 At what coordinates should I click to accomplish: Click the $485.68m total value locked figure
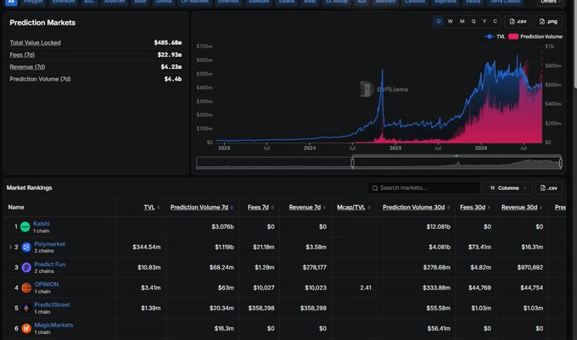[168, 42]
